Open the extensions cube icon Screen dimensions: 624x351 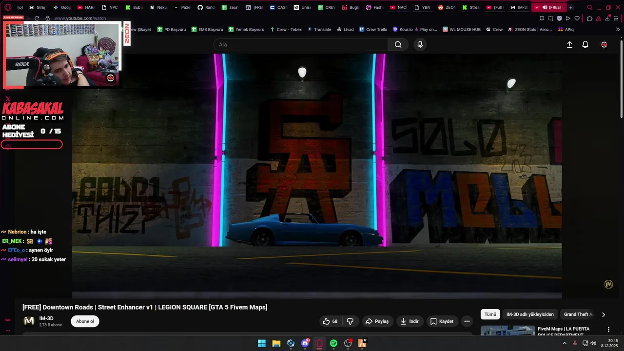pyautogui.click(x=589, y=19)
